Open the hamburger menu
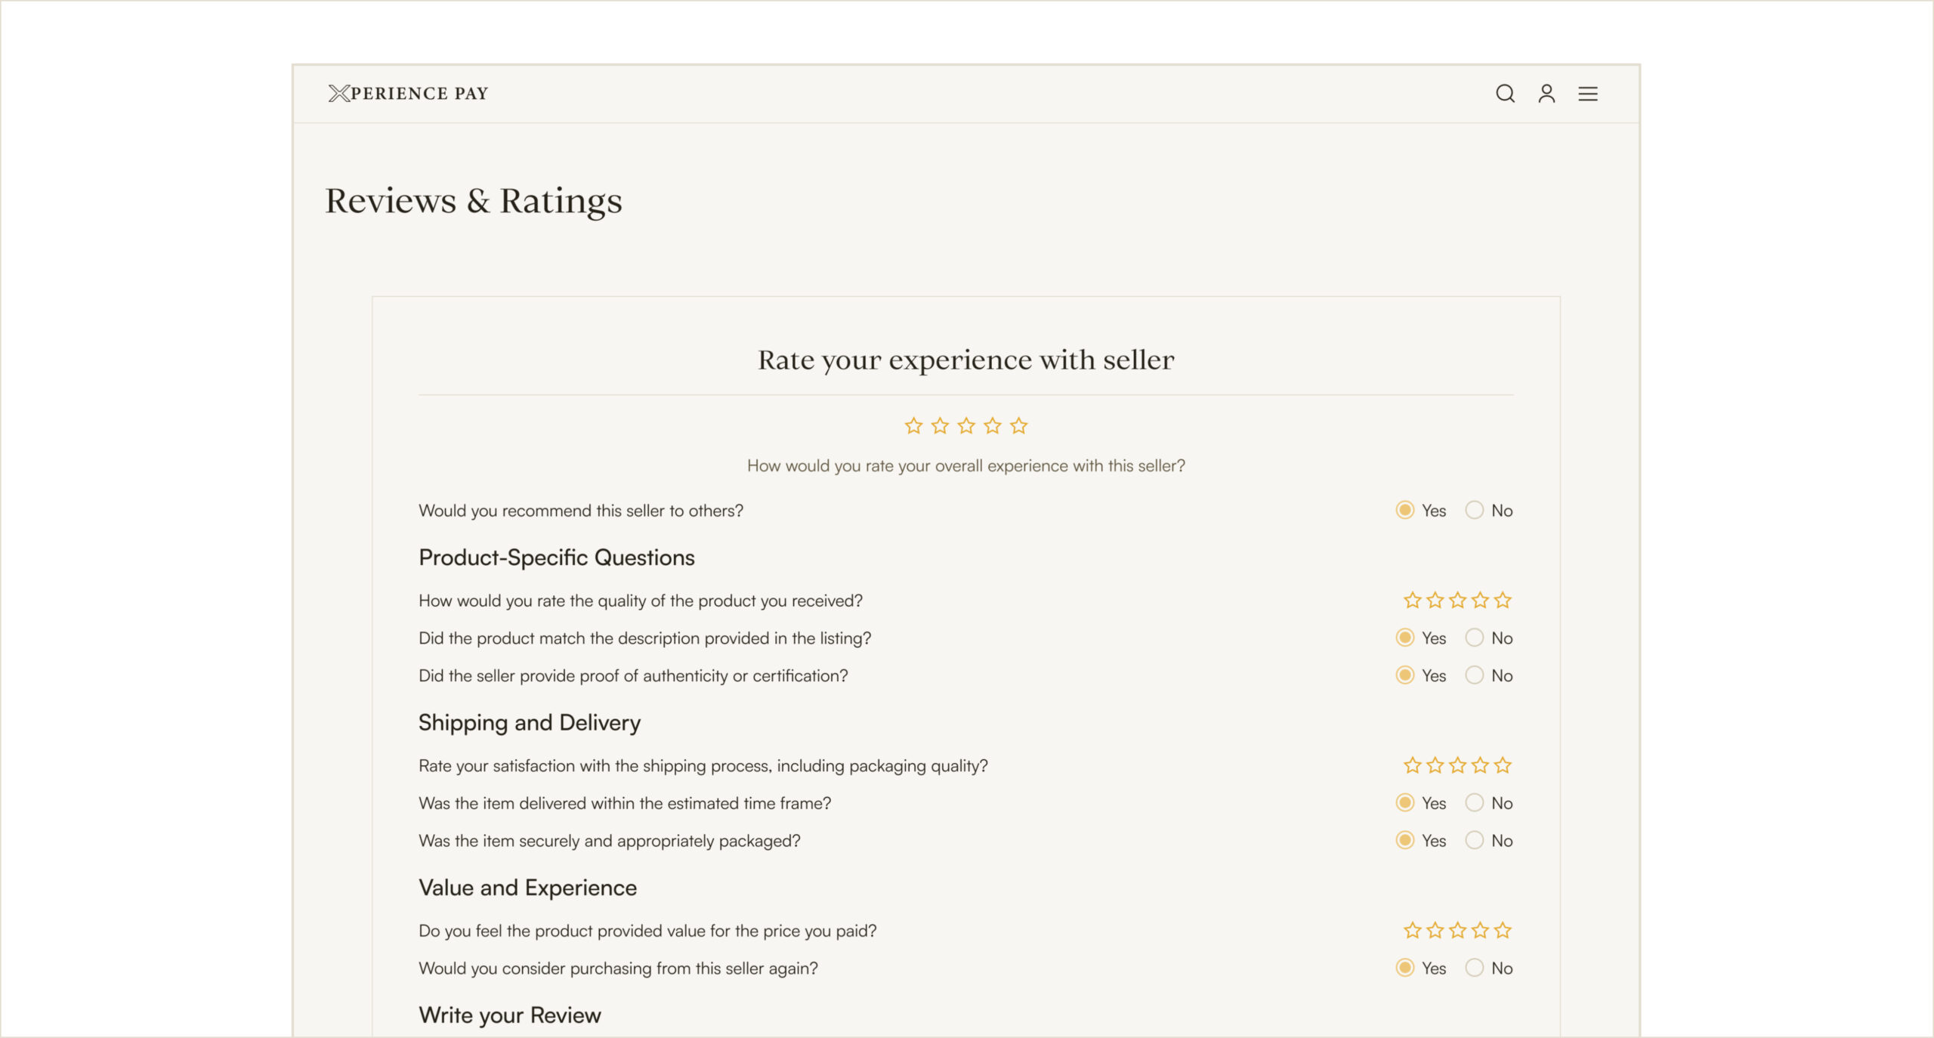This screenshot has width=1934, height=1038. click(1587, 94)
